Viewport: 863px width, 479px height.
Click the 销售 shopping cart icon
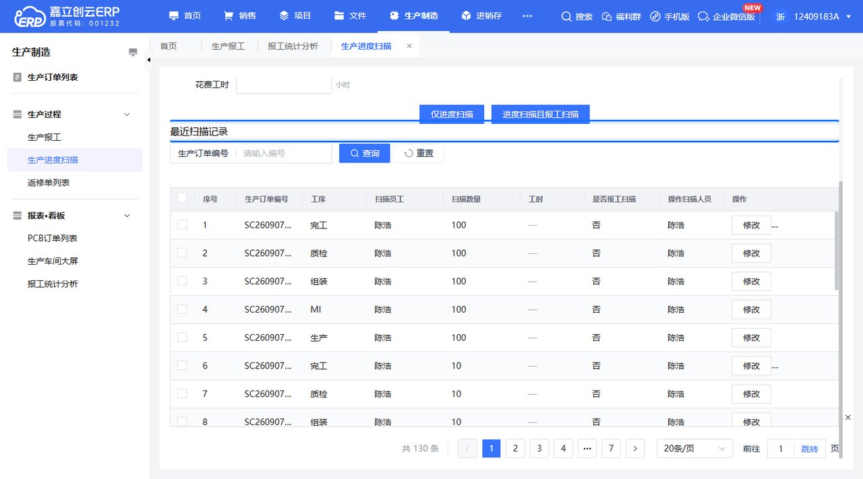click(x=229, y=15)
